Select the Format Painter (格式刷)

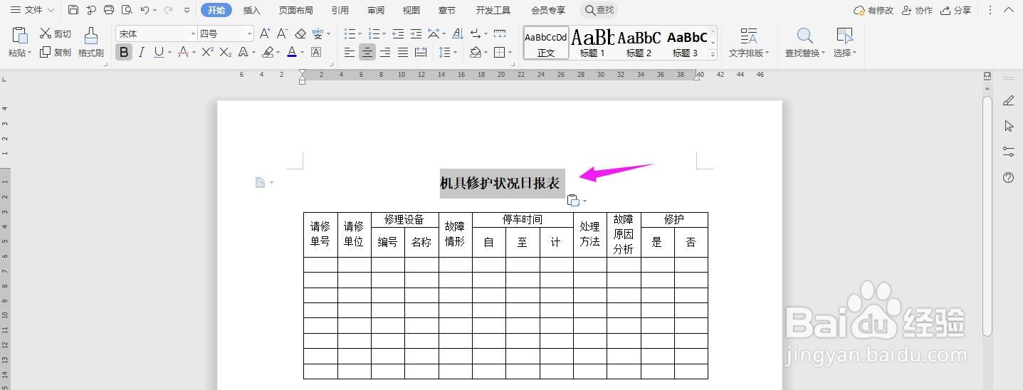pyautogui.click(x=90, y=43)
